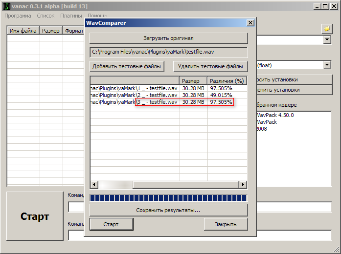Click the vanac application icon in title bar
The width and height of the screenshot is (341, 254).
[x=6, y=6]
